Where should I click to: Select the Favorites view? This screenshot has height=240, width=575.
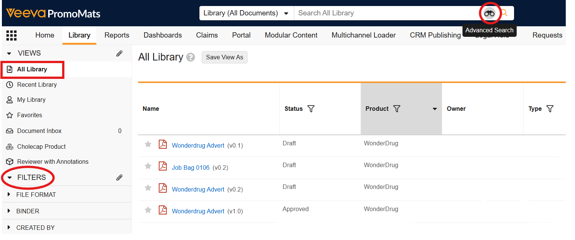coord(29,115)
